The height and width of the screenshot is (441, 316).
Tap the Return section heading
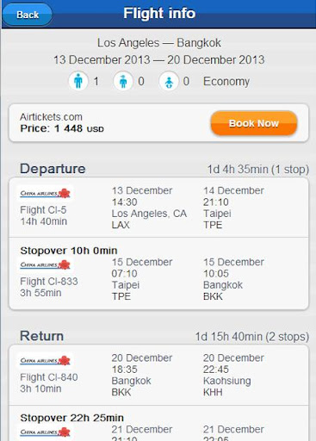pyautogui.click(x=41, y=336)
